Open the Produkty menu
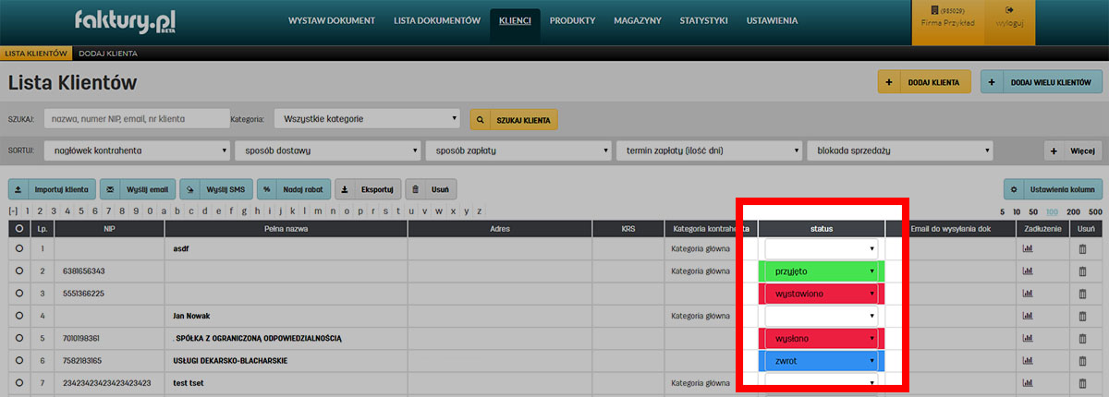Image resolution: width=1109 pixels, height=397 pixels. pos(572,20)
